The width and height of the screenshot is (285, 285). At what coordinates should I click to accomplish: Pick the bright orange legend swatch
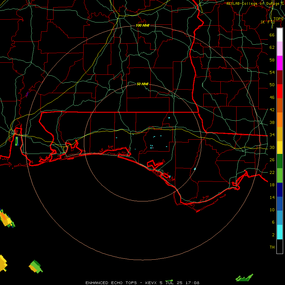(x=280, y=120)
